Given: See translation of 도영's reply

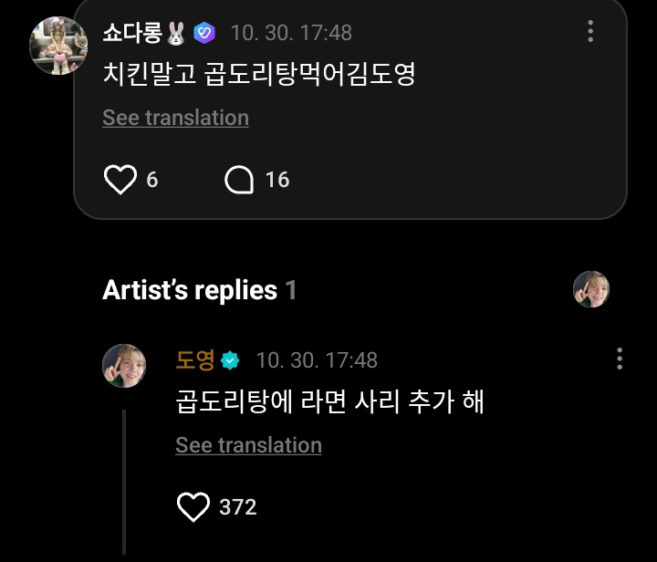Looking at the screenshot, I should pos(248,444).
